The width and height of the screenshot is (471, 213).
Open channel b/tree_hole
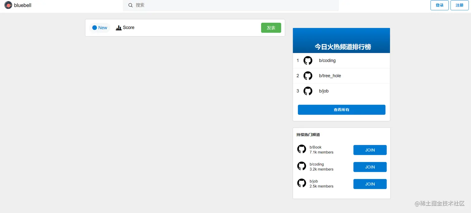tap(330, 76)
